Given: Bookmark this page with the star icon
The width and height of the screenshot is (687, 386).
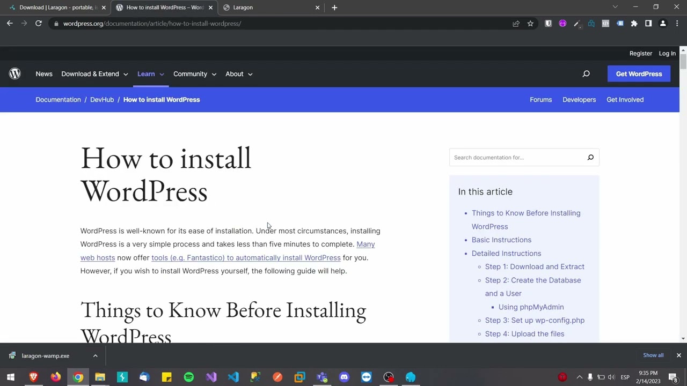Looking at the screenshot, I should coord(530,24).
